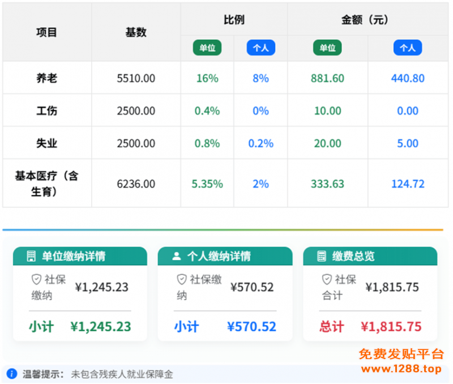Expand the 养老 row details
The width and height of the screenshot is (453, 384).
(x=46, y=78)
